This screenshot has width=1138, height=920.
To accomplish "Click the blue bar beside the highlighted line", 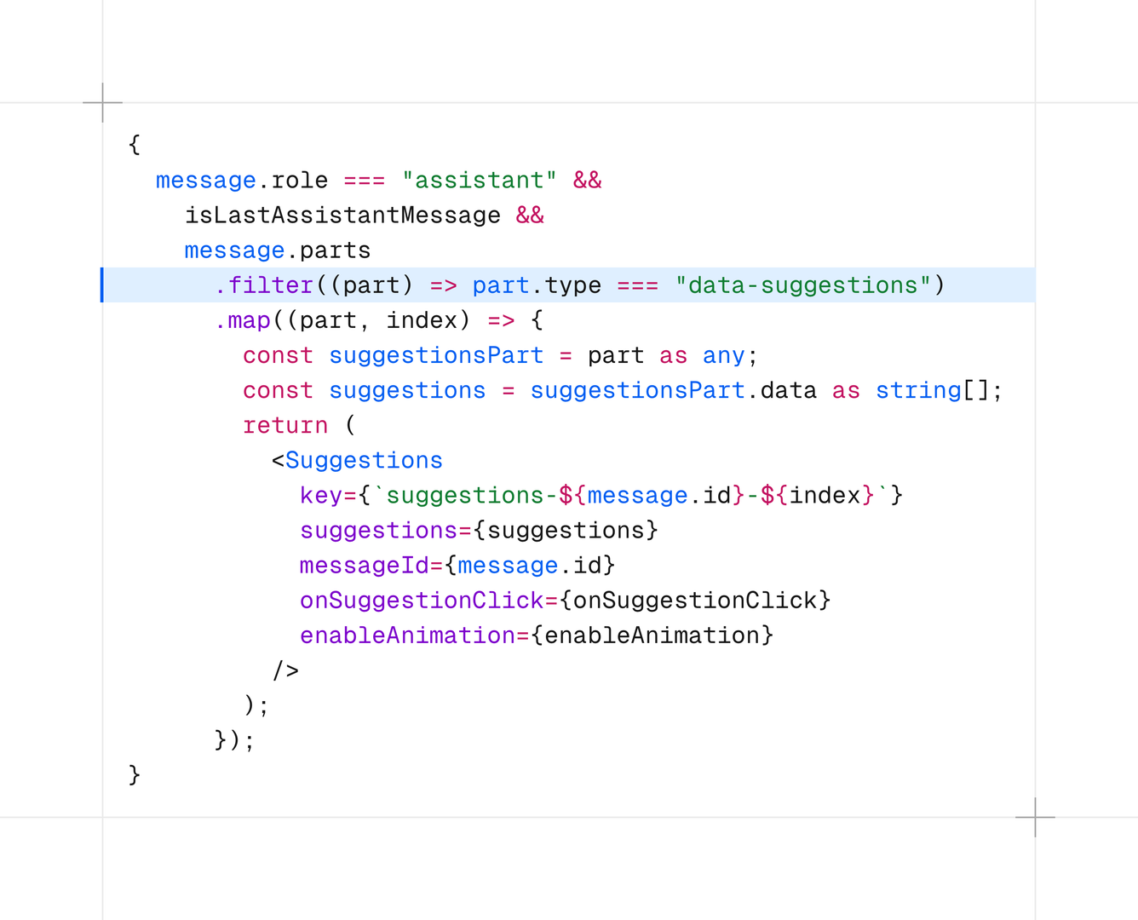I will tap(102, 285).
